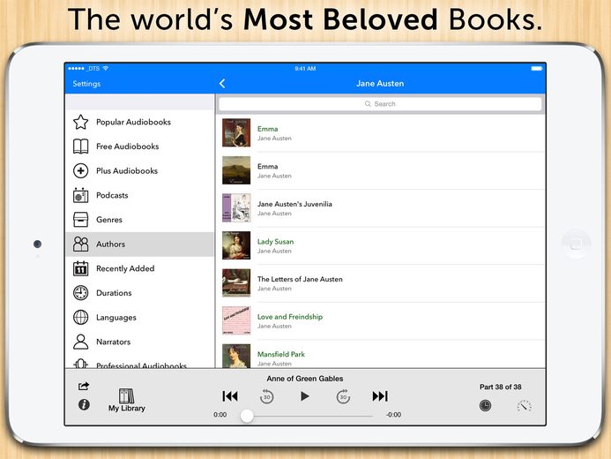This screenshot has height=459, width=611.
Task: Select the Genres box icon
Action: (x=80, y=220)
